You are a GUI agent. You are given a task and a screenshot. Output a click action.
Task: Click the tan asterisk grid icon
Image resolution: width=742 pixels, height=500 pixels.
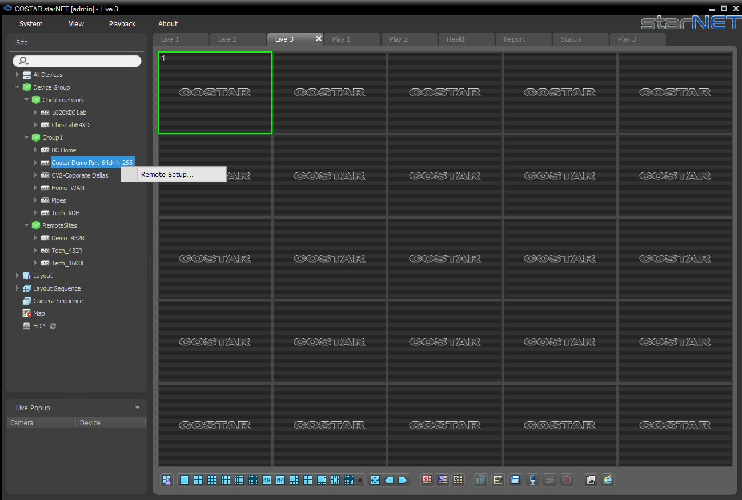458,480
